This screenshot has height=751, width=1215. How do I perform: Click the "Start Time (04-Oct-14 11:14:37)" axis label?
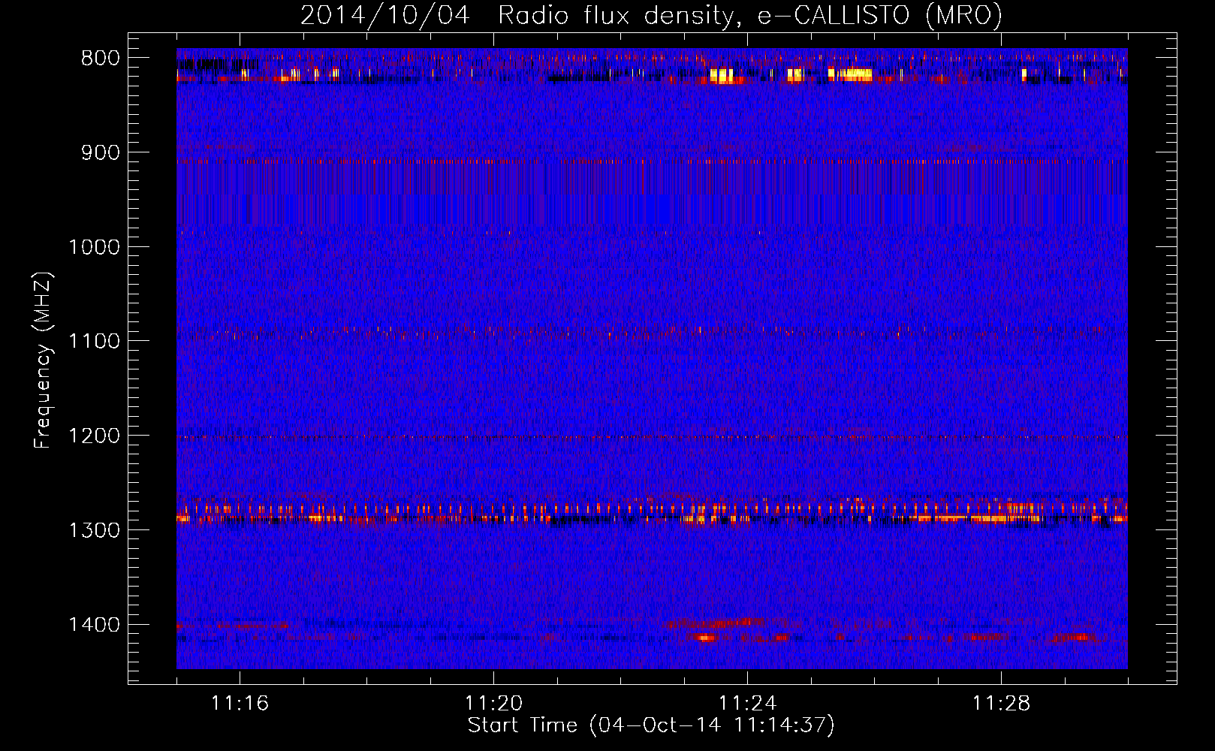[x=651, y=725]
